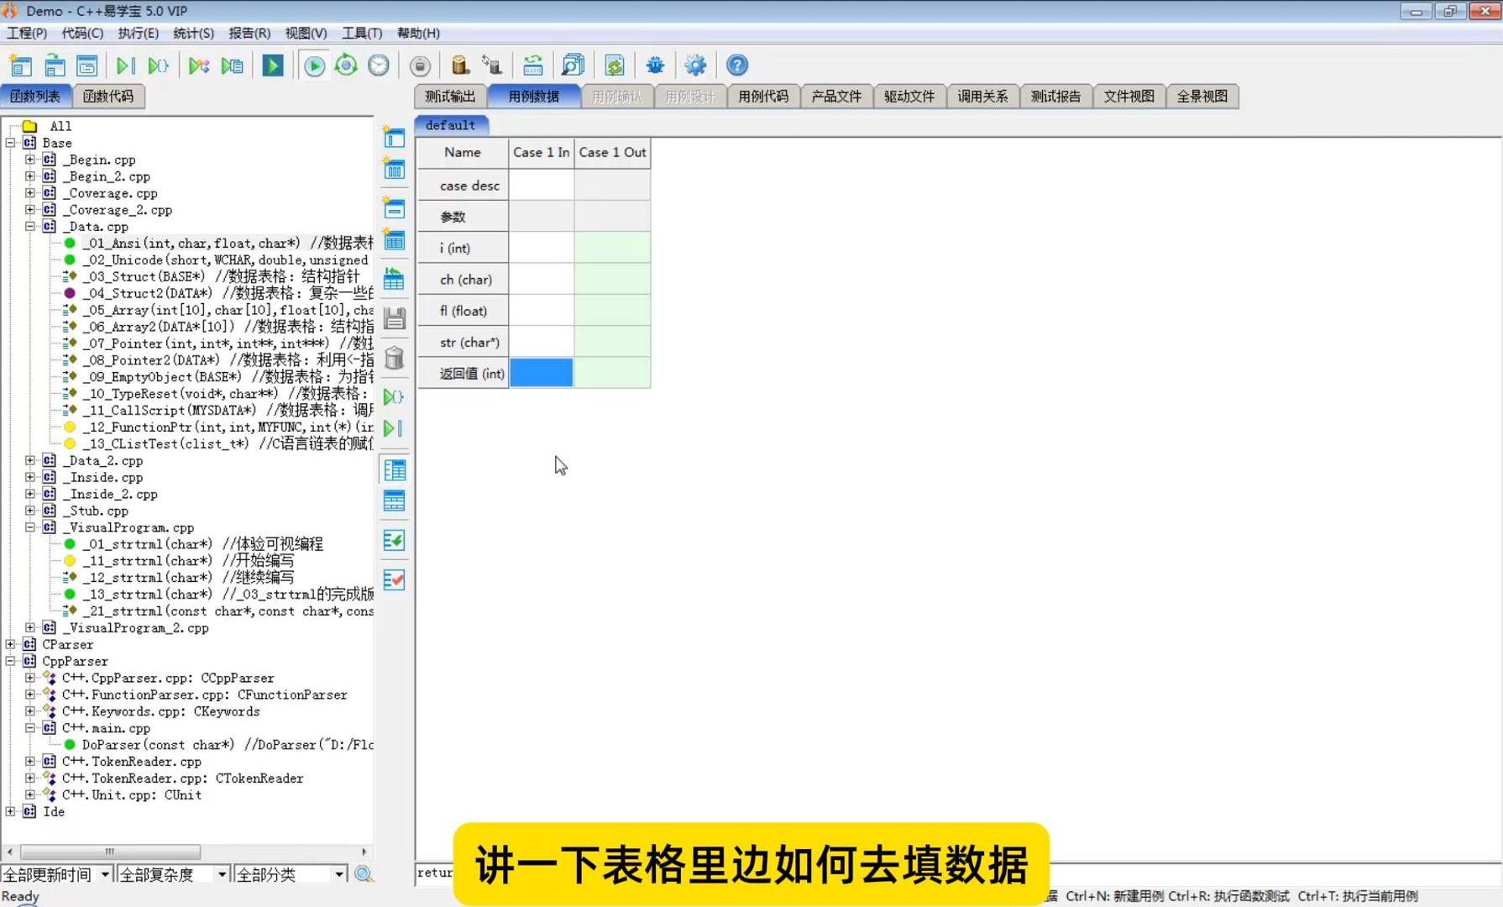Click the import table green arrow icon
The width and height of the screenshot is (1503, 907).
[394, 279]
